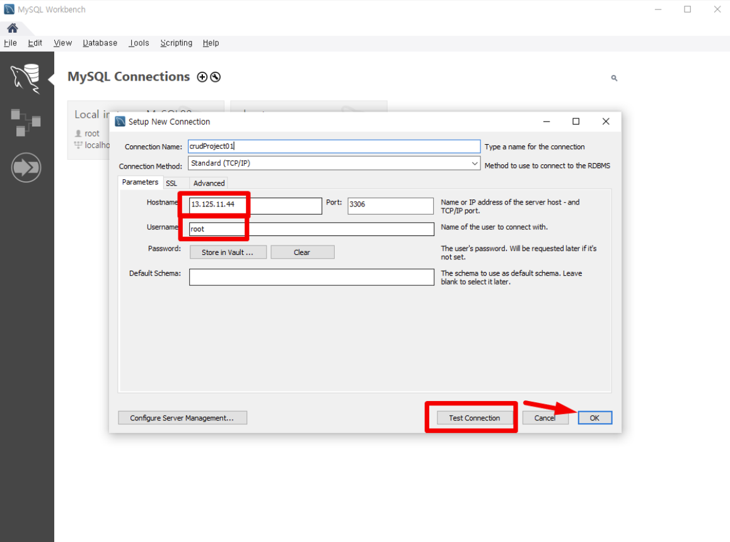This screenshot has width=730, height=542.
Task: Switch to the Advanced tab
Action: pos(209,183)
